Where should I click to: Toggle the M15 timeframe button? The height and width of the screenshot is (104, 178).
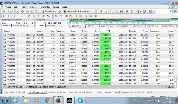pos(66,16)
